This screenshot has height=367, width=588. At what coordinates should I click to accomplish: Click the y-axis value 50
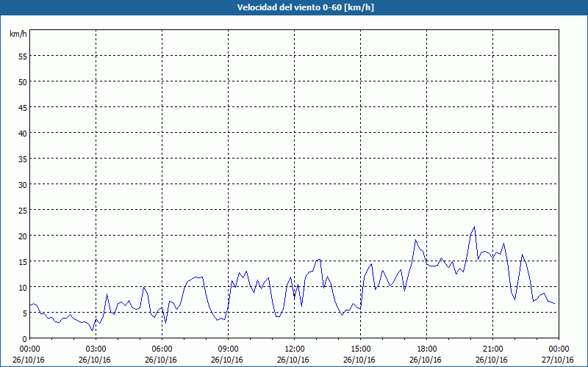23,81
